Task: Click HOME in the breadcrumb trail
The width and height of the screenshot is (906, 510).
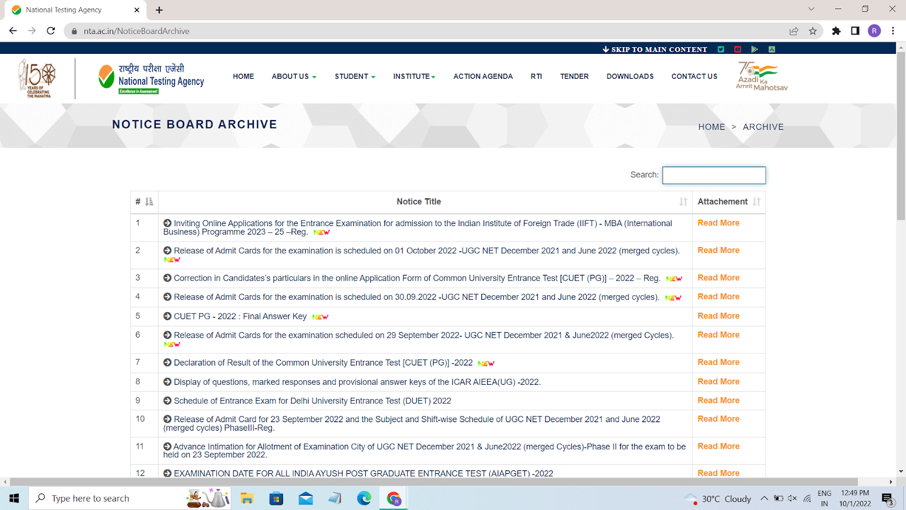Action: tap(711, 127)
